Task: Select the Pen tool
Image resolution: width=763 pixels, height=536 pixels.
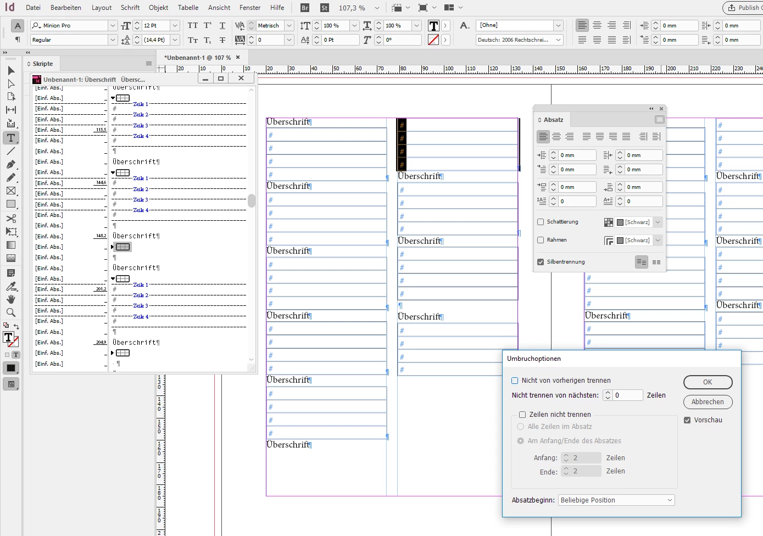Action: point(11,164)
